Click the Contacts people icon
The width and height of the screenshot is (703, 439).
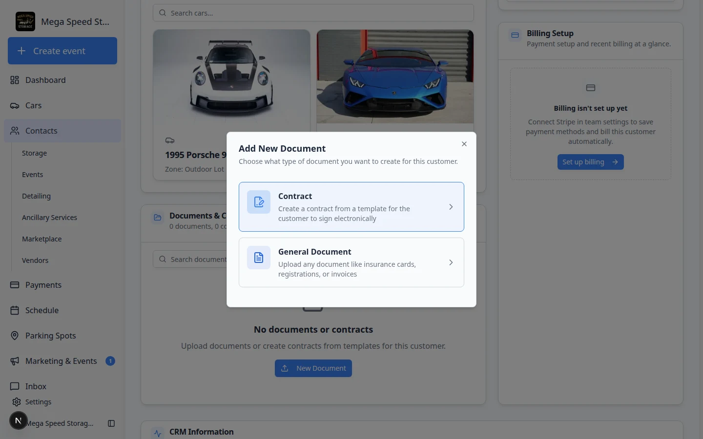15,131
